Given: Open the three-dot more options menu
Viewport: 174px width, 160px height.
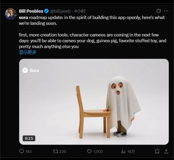Looking at the screenshot, I should pyautogui.click(x=166, y=11).
